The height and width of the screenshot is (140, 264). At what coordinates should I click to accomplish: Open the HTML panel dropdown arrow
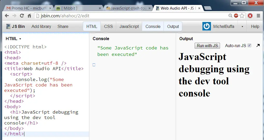tap(20, 39)
